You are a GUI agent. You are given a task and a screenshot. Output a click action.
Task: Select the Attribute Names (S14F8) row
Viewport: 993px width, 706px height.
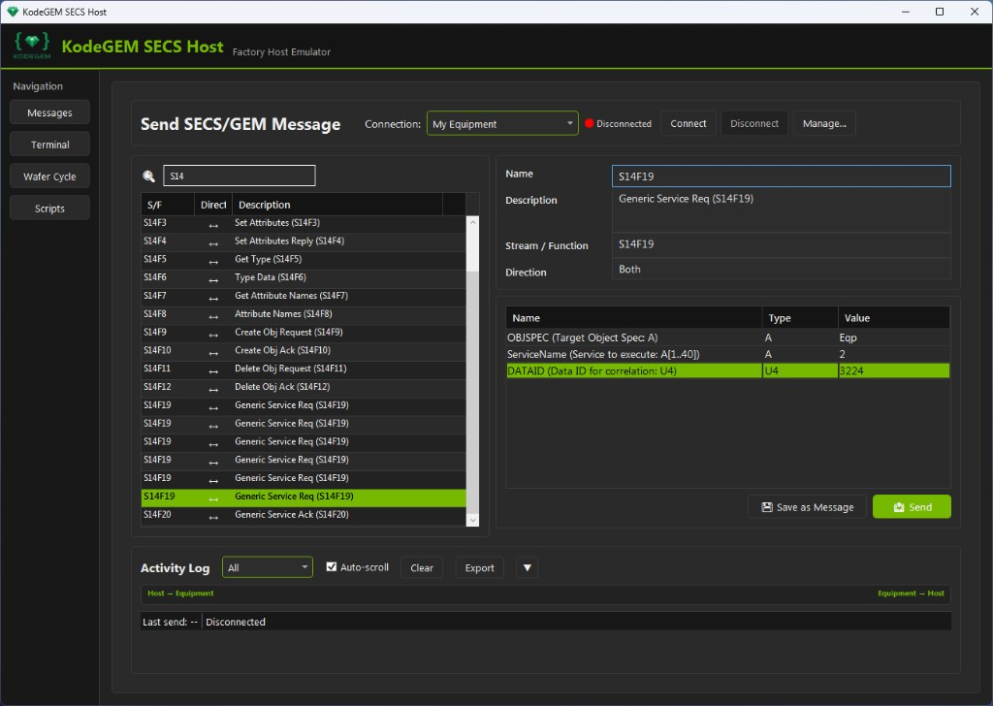[304, 314]
